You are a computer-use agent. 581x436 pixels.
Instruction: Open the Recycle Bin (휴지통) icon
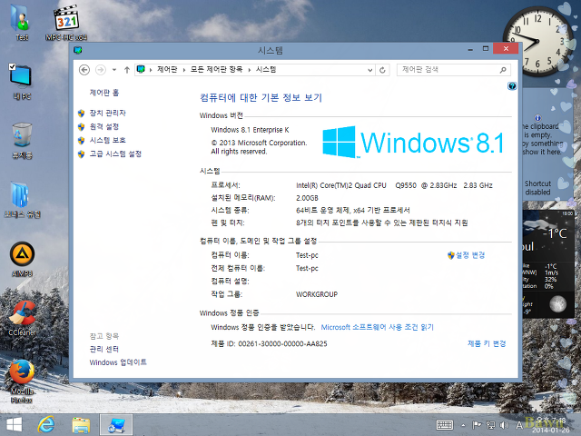coord(22,140)
